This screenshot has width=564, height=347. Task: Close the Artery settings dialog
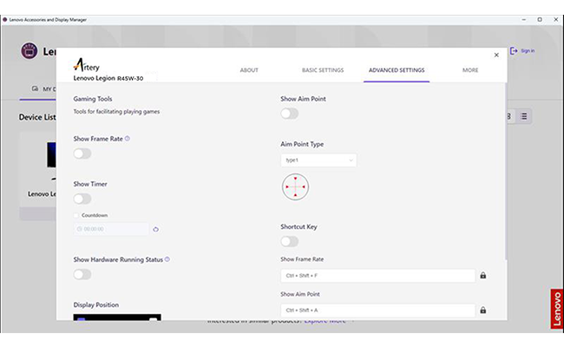tap(496, 55)
